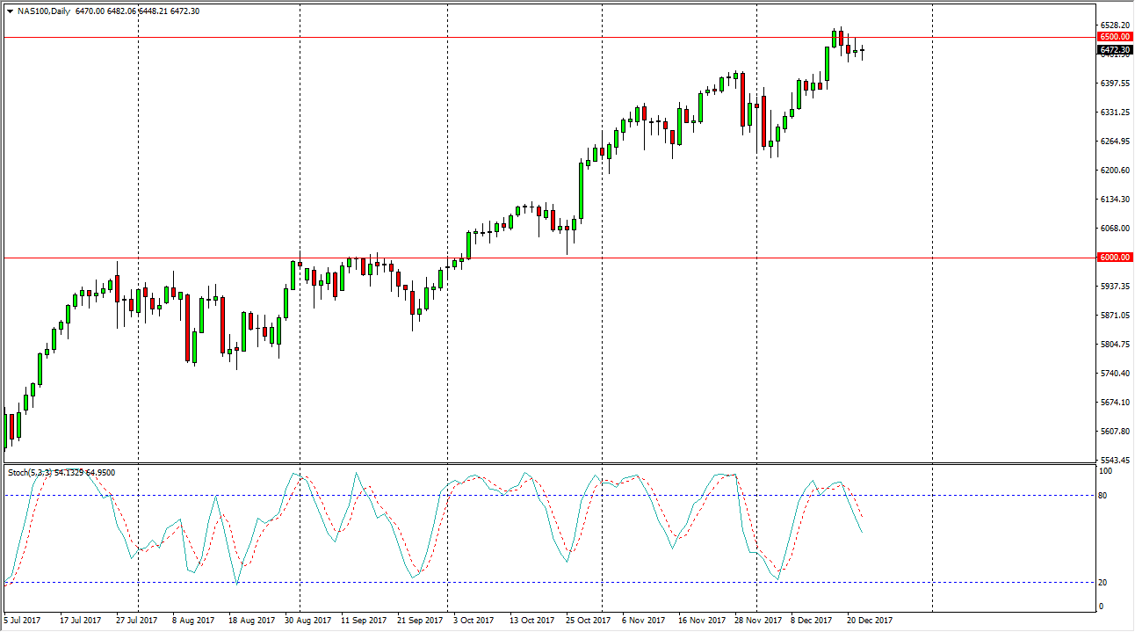
Task: Click the 5 Jul 2017 date axis label
Action: coord(21,620)
